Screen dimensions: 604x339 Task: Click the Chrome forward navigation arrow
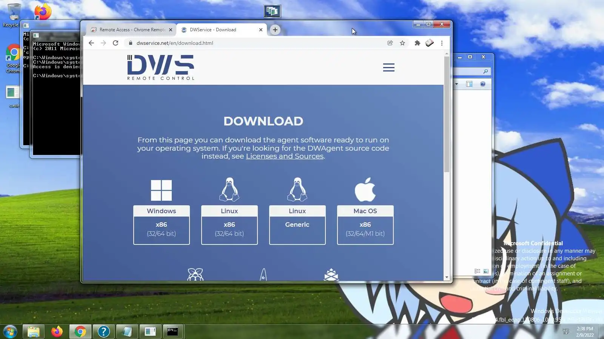[103, 43]
